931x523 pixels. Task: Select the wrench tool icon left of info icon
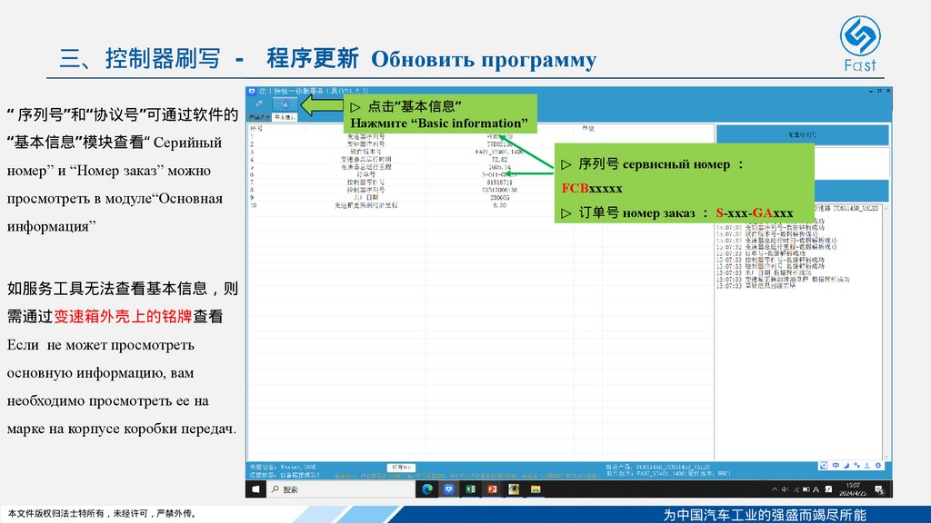coord(259,104)
